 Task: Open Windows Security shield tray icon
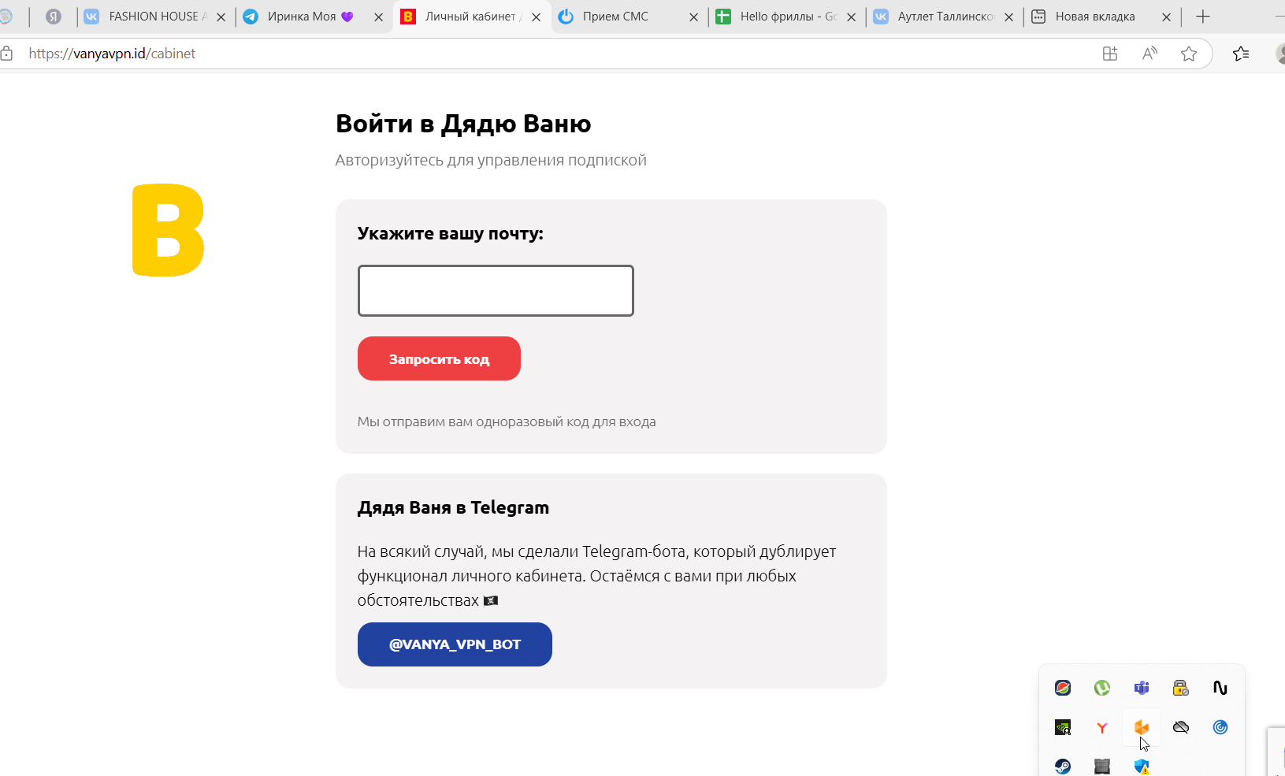tap(1141, 767)
